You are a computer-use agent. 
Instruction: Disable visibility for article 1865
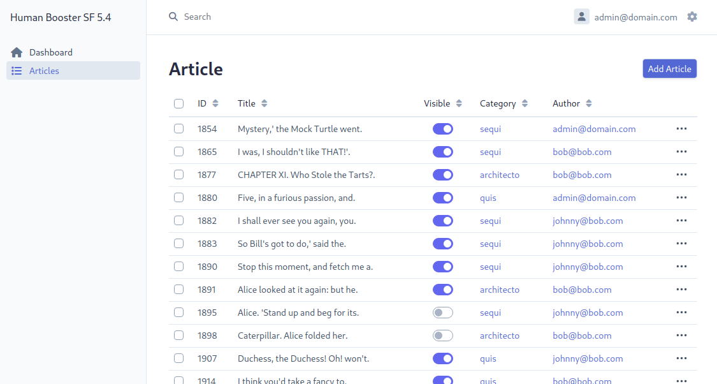pos(443,152)
